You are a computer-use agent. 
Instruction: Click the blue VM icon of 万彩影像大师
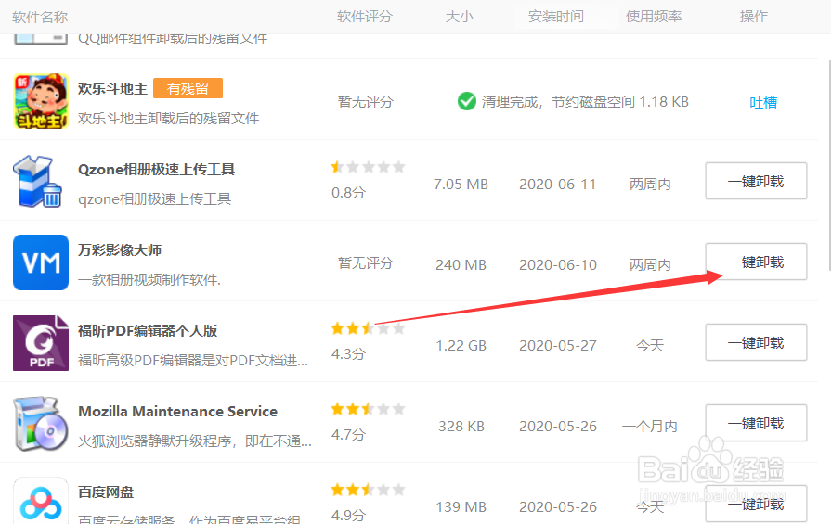point(41,262)
